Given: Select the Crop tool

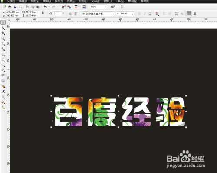Looking at the screenshot, I should 3,33.
